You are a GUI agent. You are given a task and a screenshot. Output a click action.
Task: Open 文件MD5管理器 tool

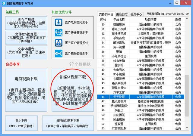[x=26, y=38]
